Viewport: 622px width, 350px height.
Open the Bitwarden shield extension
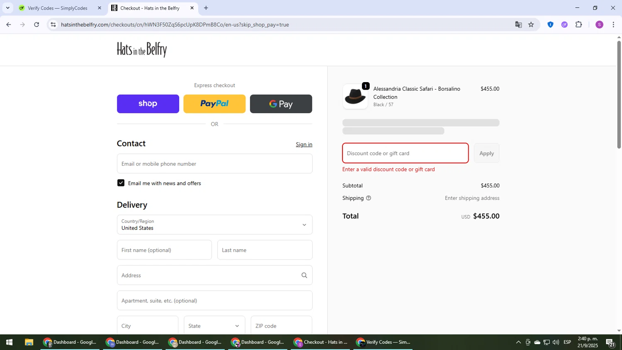pos(550,24)
